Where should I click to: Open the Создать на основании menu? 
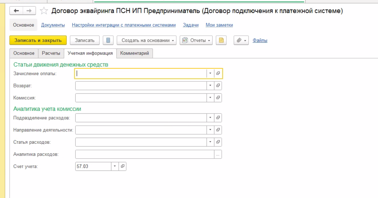point(147,40)
